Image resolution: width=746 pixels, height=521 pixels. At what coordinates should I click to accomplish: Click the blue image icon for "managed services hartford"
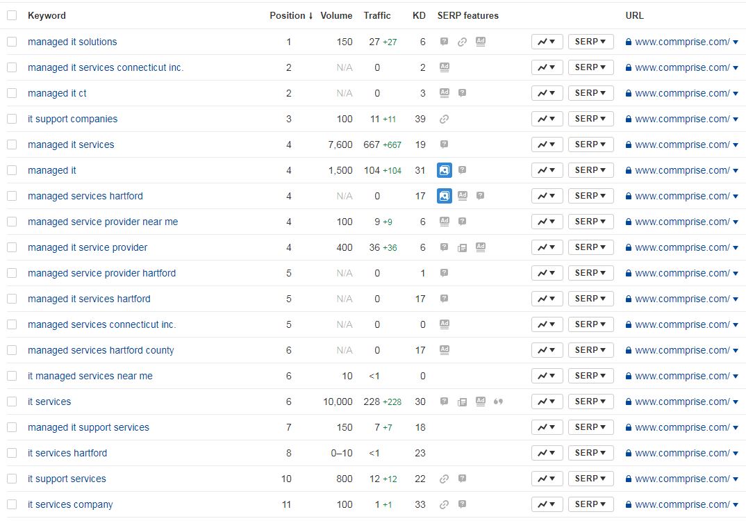[x=445, y=196]
